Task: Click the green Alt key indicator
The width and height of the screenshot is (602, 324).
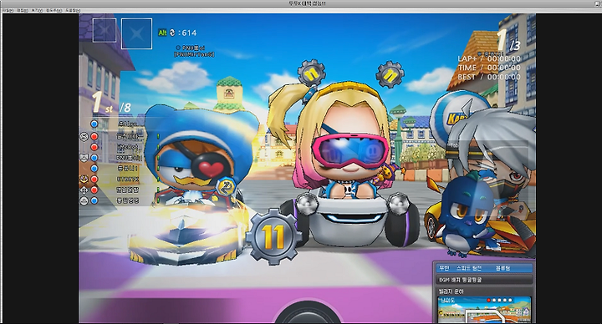Action: pos(162,33)
